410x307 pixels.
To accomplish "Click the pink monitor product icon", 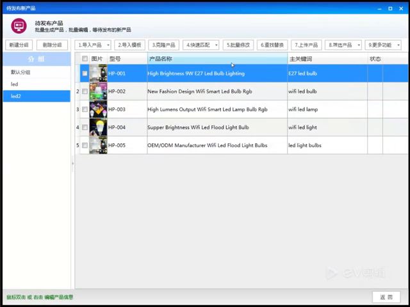I will click(x=19, y=26).
